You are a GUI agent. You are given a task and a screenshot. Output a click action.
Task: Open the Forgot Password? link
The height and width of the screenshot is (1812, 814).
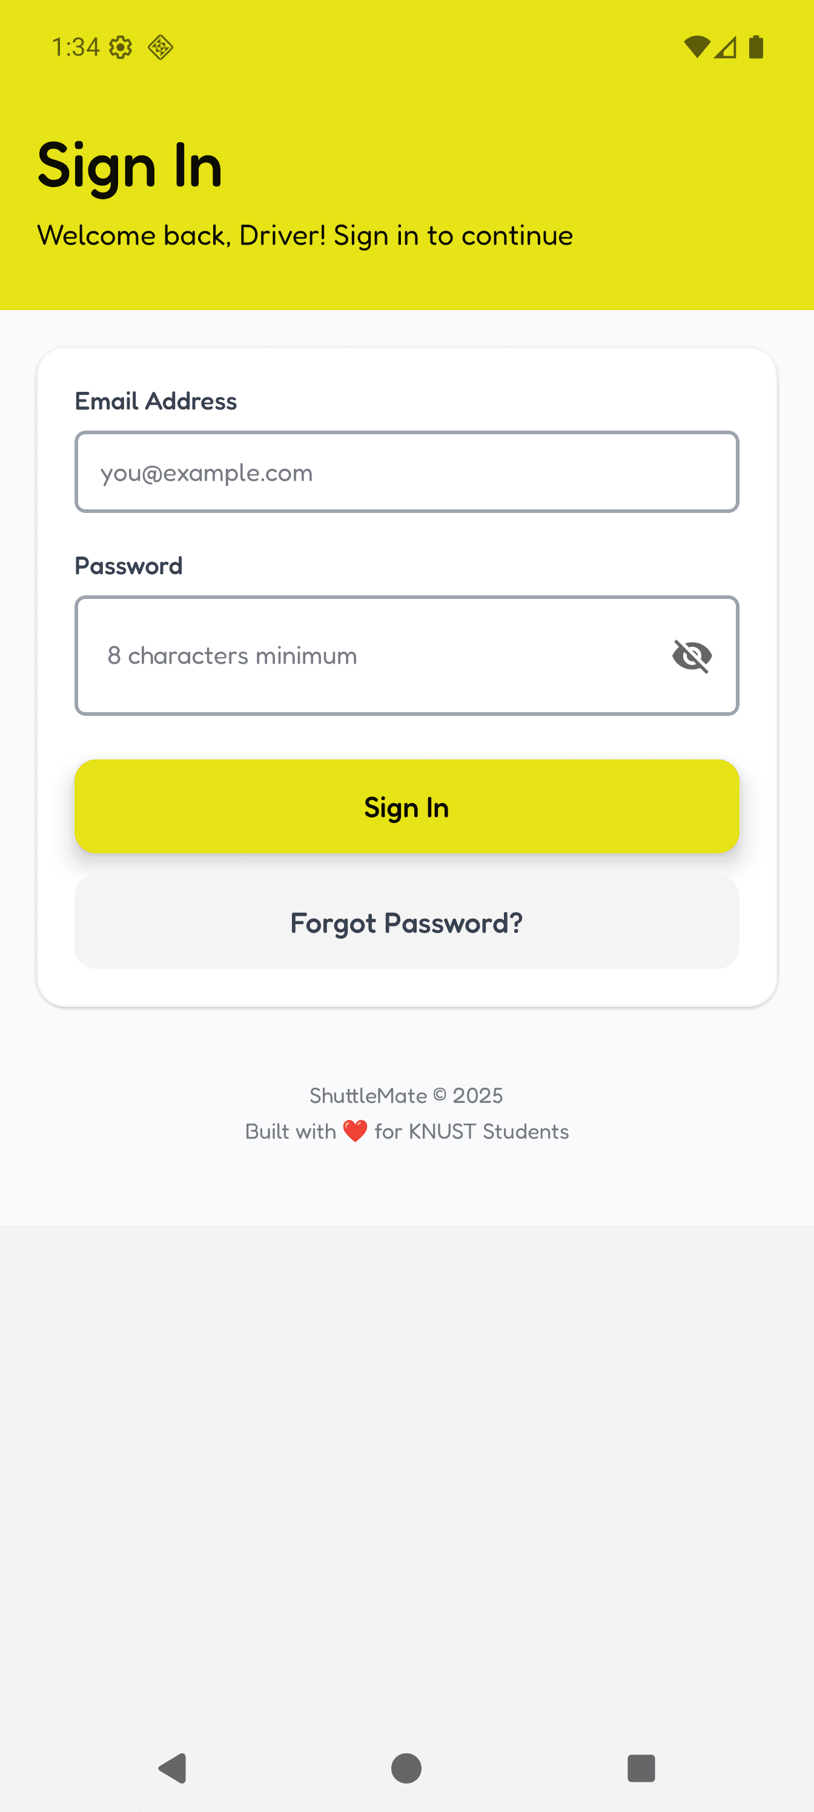406,922
